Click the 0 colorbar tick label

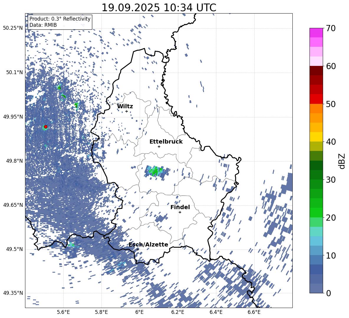[x=329, y=293]
